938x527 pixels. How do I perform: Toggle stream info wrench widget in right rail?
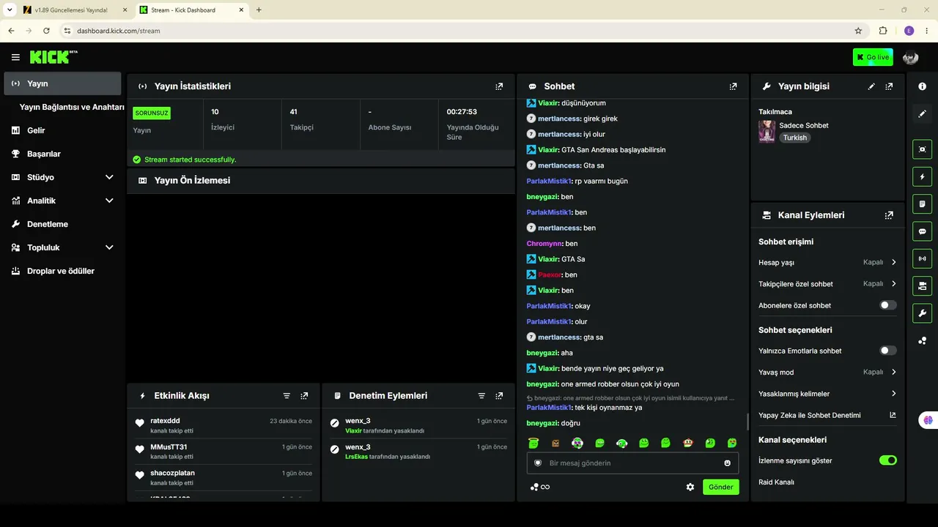pyautogui.click(x=922, y=313)
